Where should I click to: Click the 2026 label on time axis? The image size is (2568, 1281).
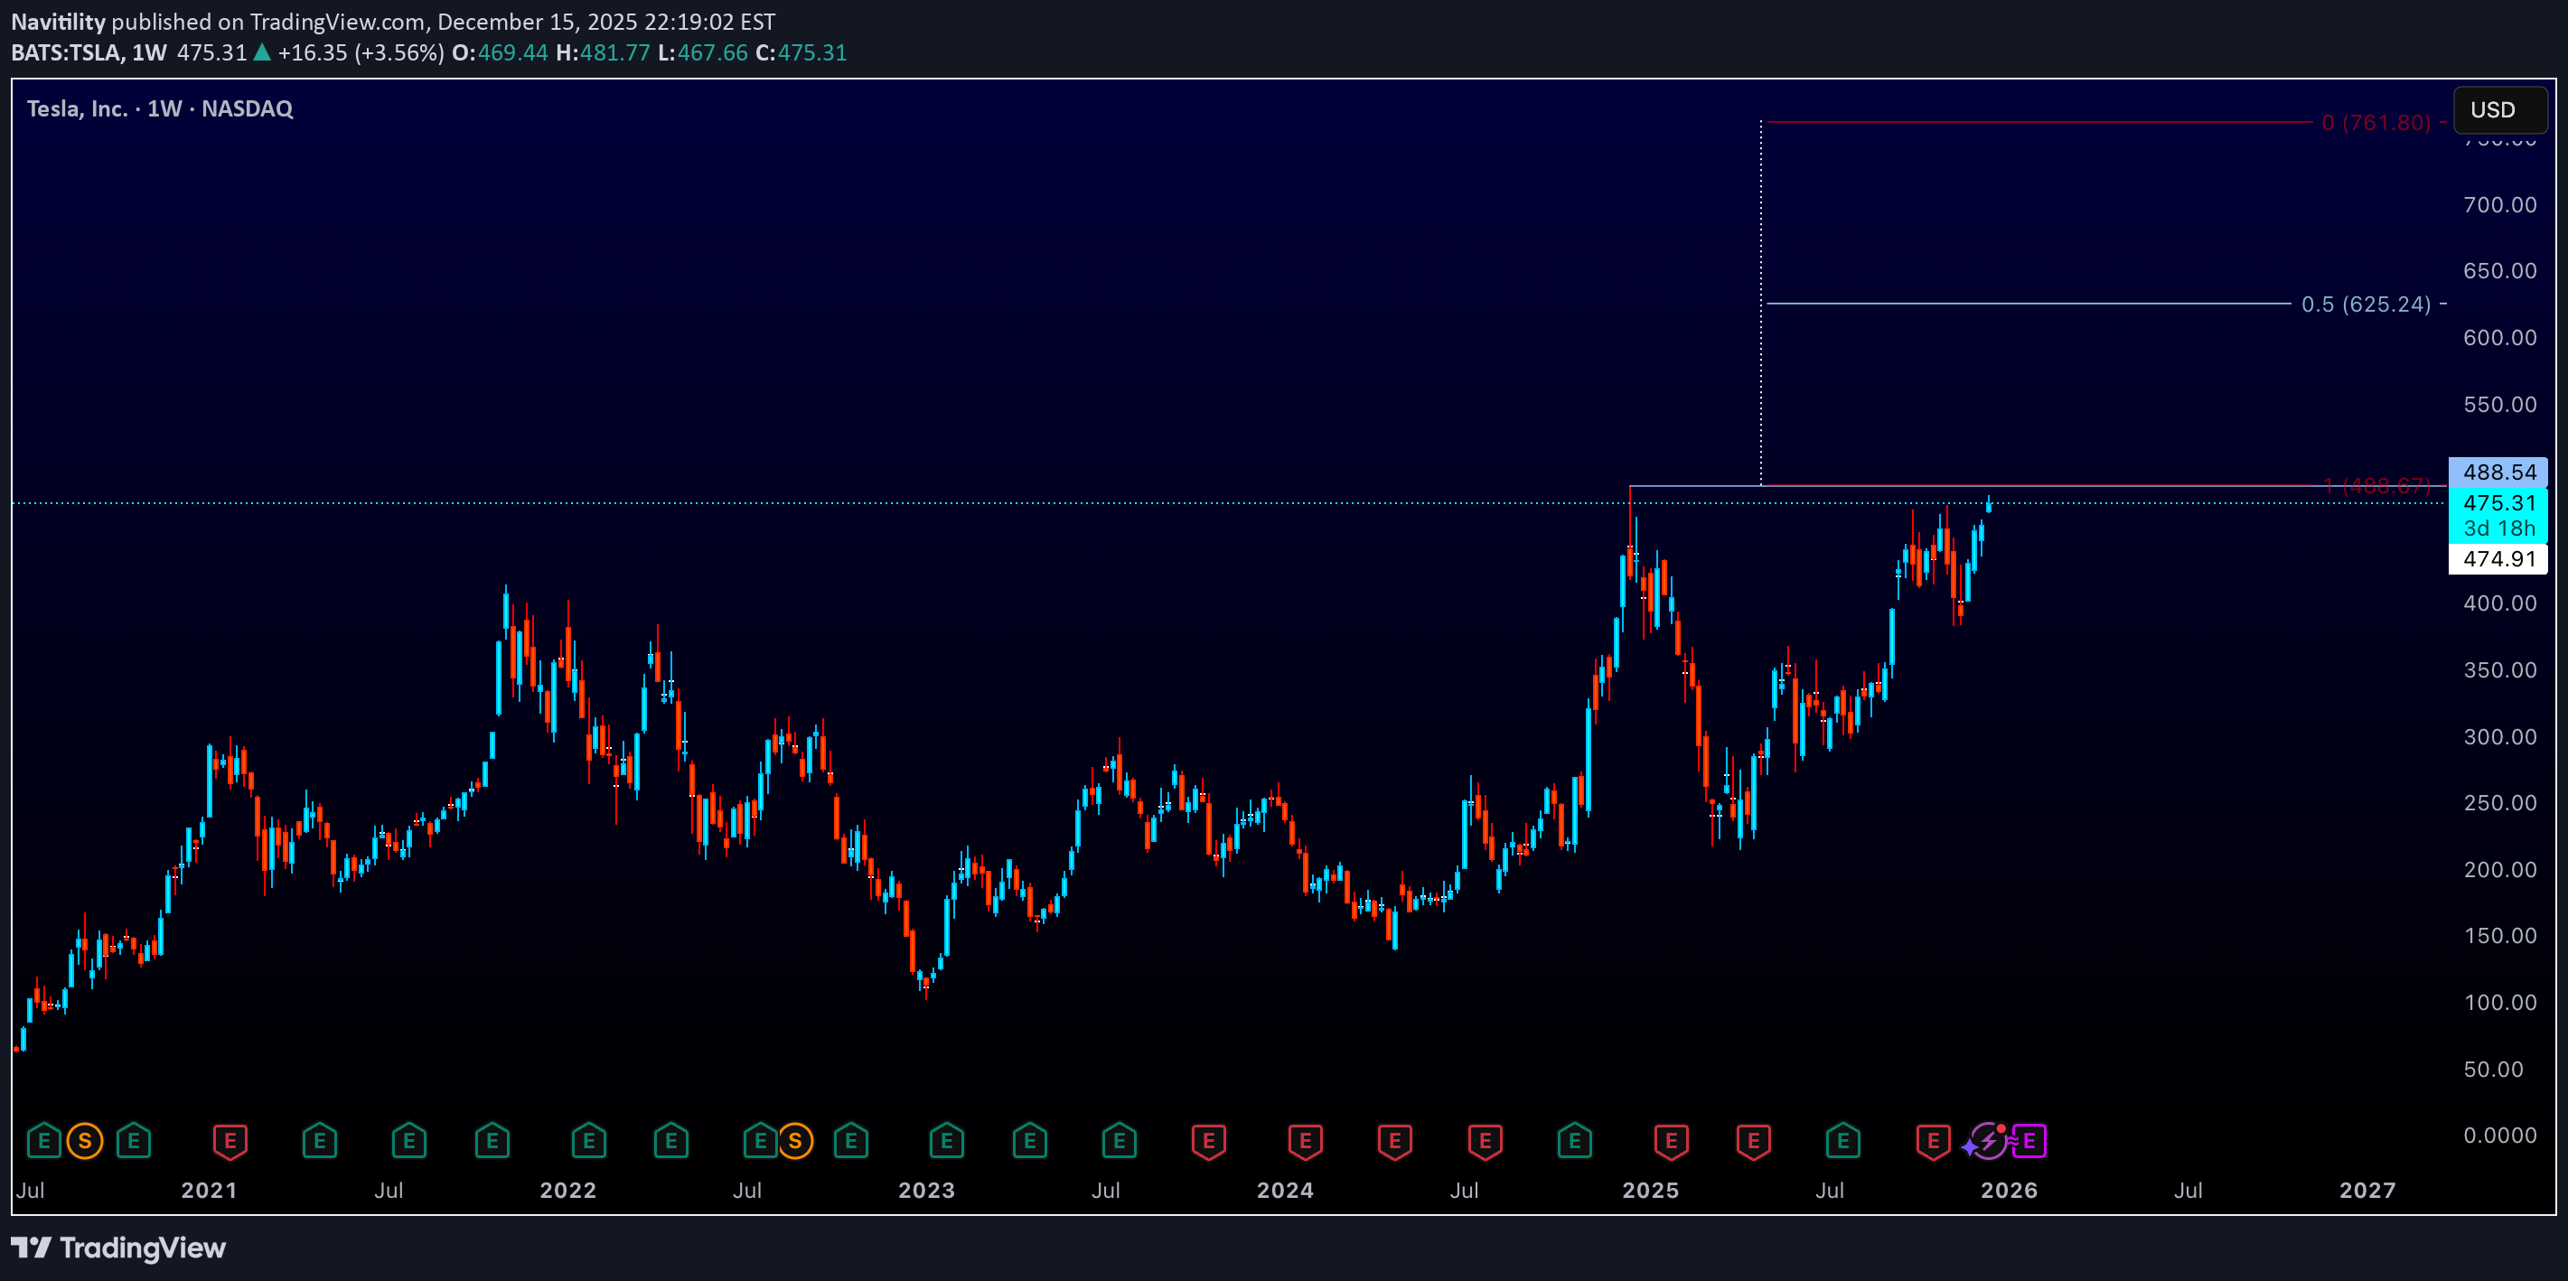click(x=2009, y=1191)
